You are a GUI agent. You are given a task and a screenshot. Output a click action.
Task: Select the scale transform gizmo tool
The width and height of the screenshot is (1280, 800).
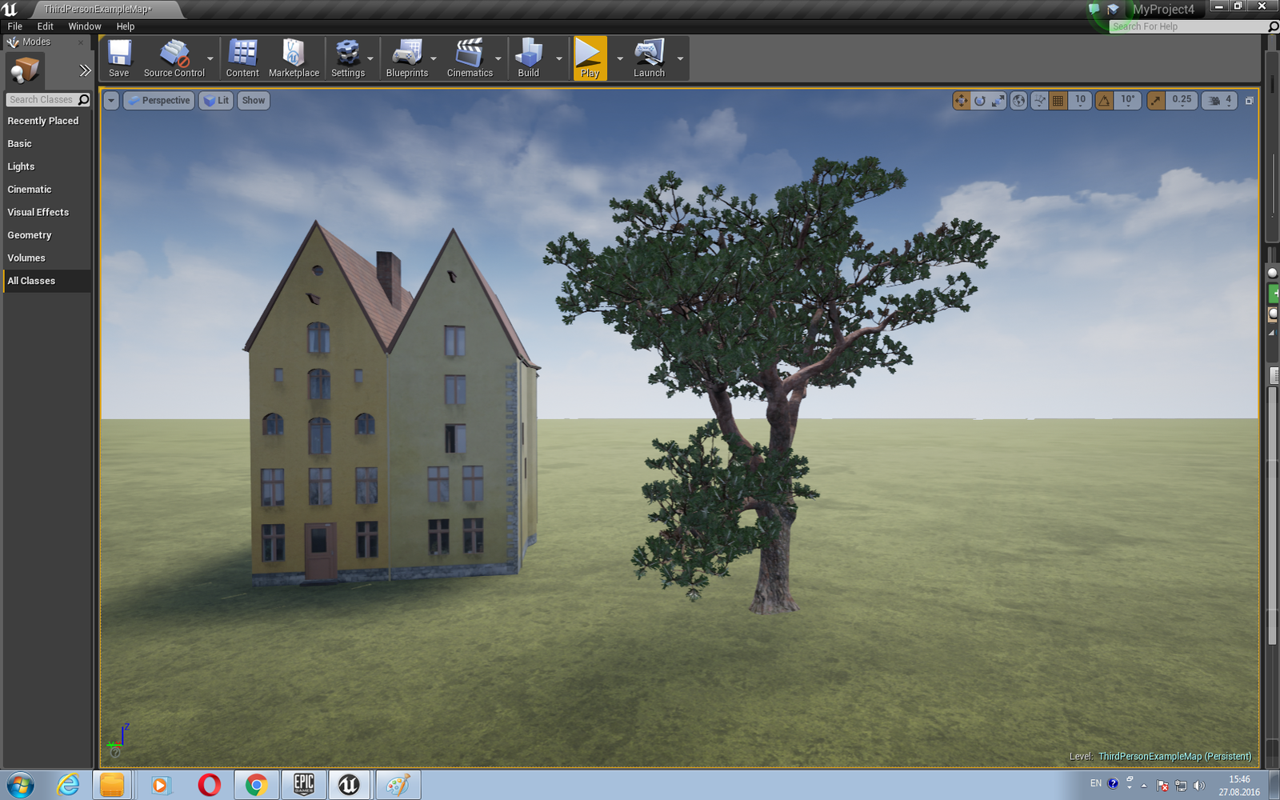click(998, 101)
